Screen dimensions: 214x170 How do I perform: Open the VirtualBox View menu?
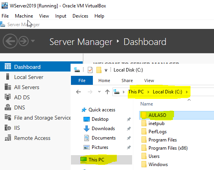(x=44, y=16)
